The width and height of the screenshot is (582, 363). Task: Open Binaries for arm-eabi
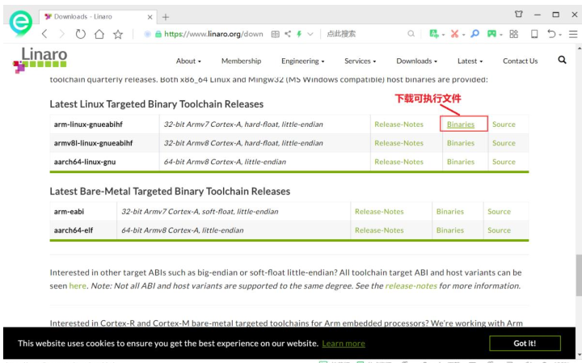[x=450, y=212]
